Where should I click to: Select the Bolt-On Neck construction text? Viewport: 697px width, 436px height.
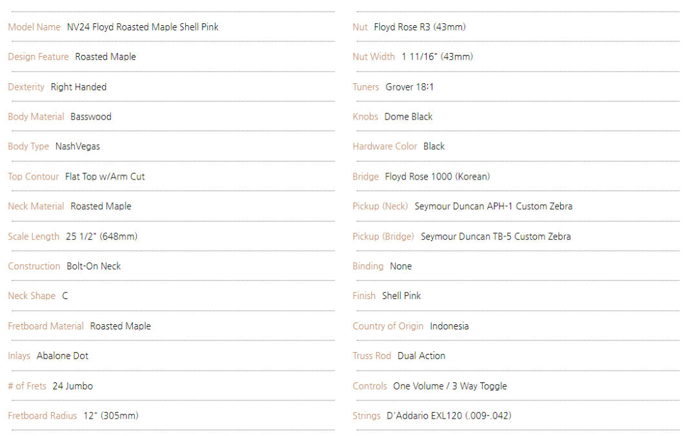coord(94,267)
